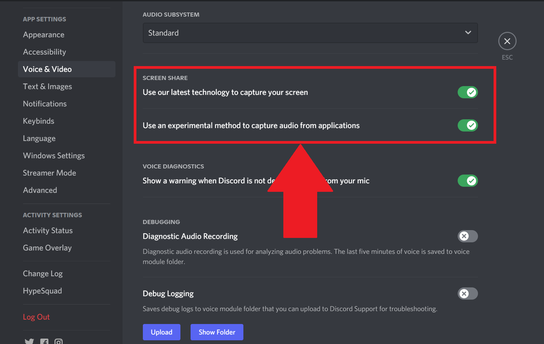Click the X icon on Diagnostic Audio Recording toggle
This screenshot has width=544, height=344.
coord(464,236)
